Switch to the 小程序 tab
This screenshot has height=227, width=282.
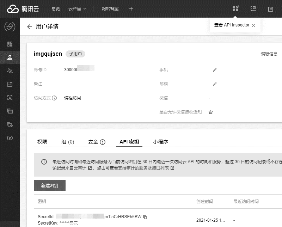pyautogui.click(x=161, y=141)
